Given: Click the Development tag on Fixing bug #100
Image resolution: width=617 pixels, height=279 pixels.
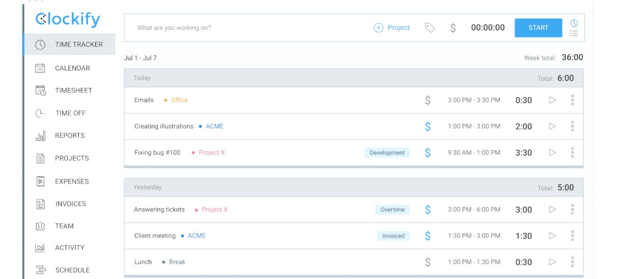Looking at the screenshot, I should click(x=387, y=153).
